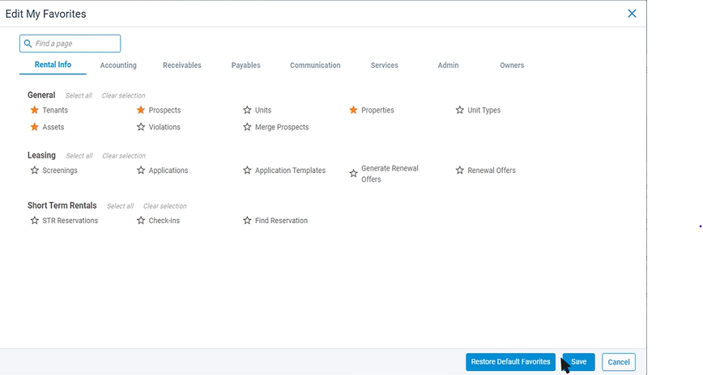Star the Application Templates page
The width and height of the screenshot is (703, 375).
(247, 171)
